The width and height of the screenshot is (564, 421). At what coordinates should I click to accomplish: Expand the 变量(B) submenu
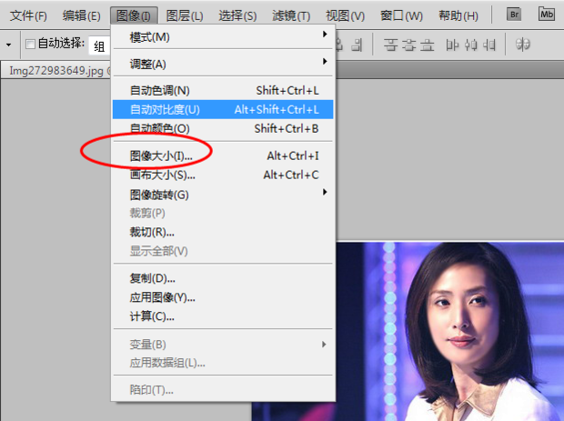click(223, 345)
